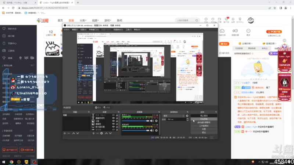Viewport: 294px width, 165px height.
Task: Start the virtual camera in OBS
Action: pyautogui.click(x=204, y=122)
